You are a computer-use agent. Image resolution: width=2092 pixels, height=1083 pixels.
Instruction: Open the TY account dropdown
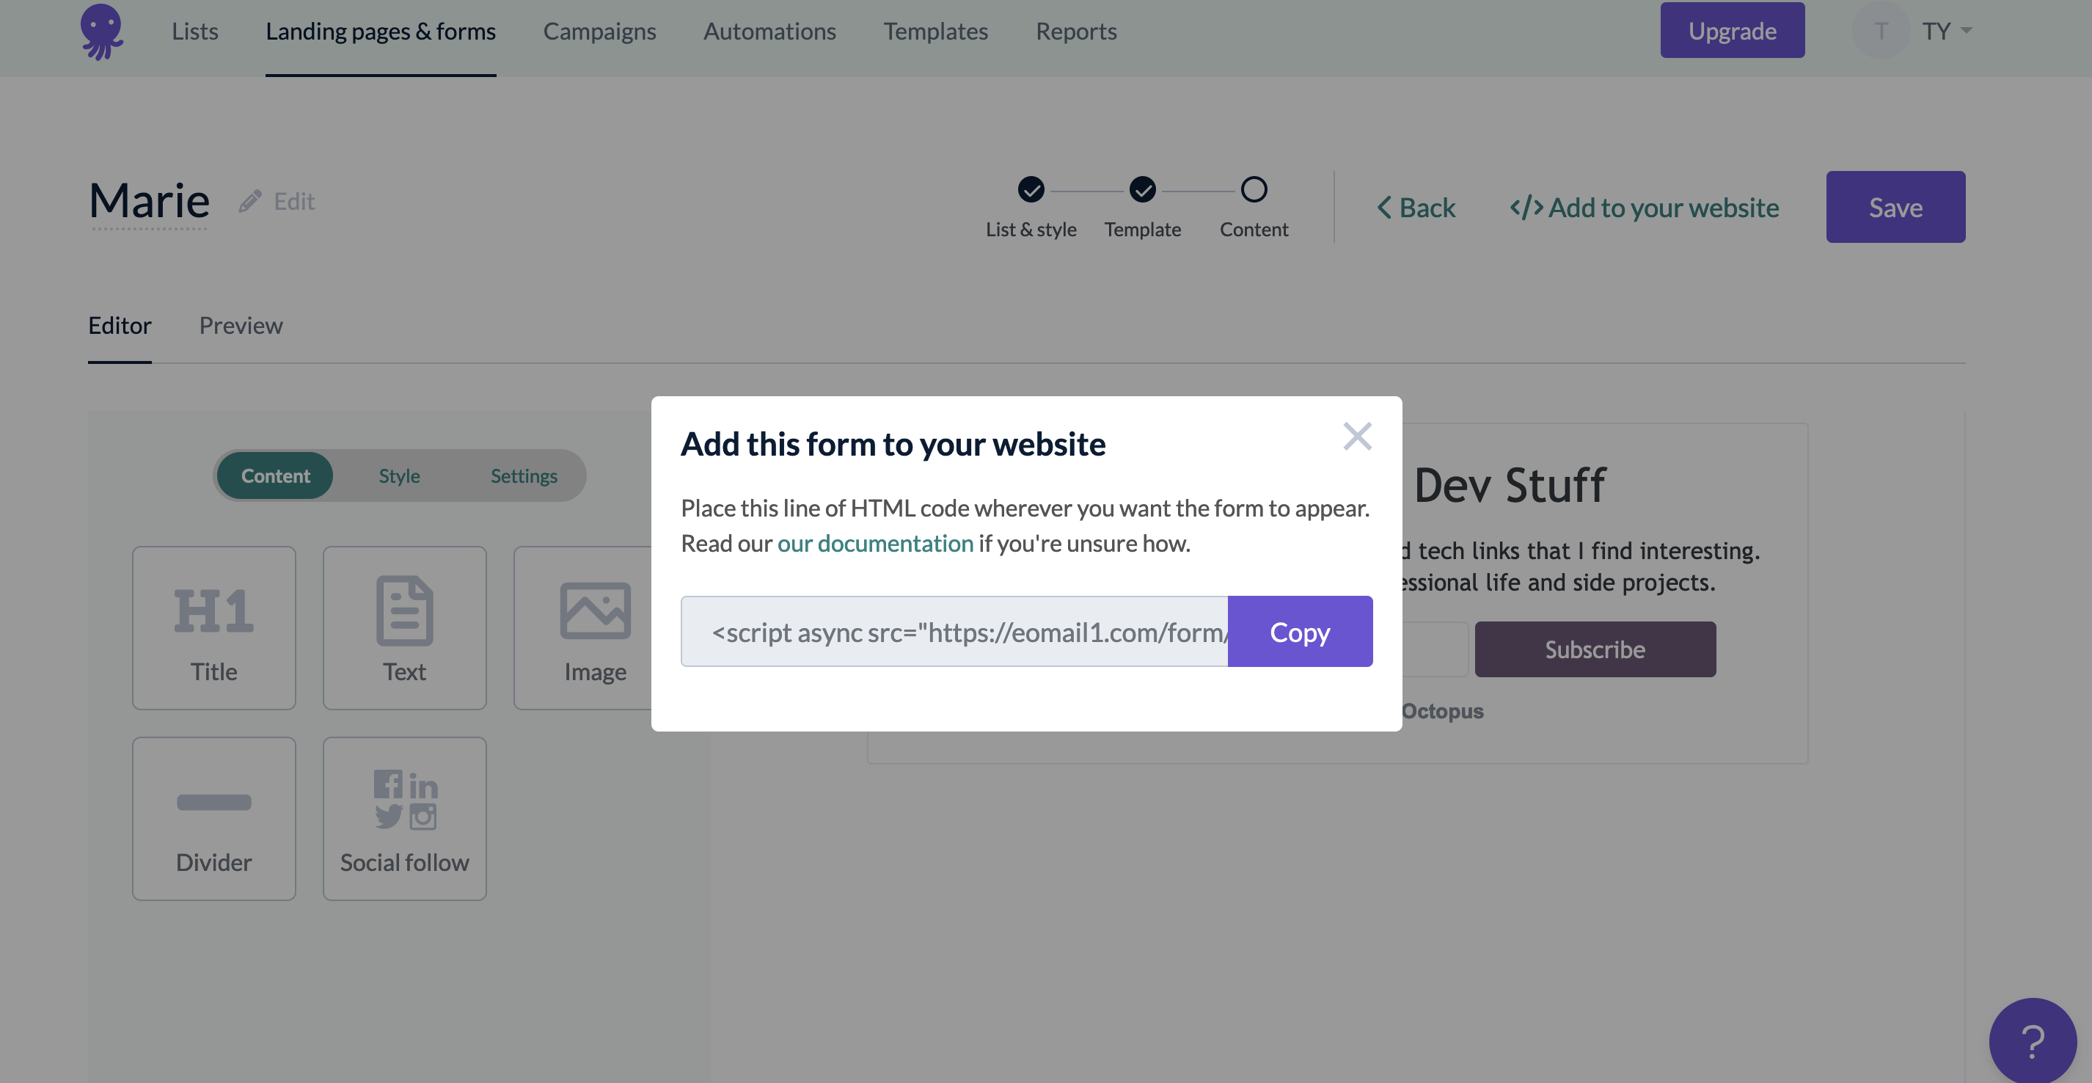coord(1942,30)
